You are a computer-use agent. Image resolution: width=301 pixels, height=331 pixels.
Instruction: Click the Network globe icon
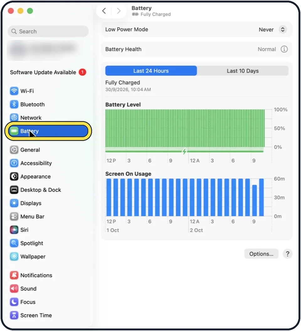14,117
